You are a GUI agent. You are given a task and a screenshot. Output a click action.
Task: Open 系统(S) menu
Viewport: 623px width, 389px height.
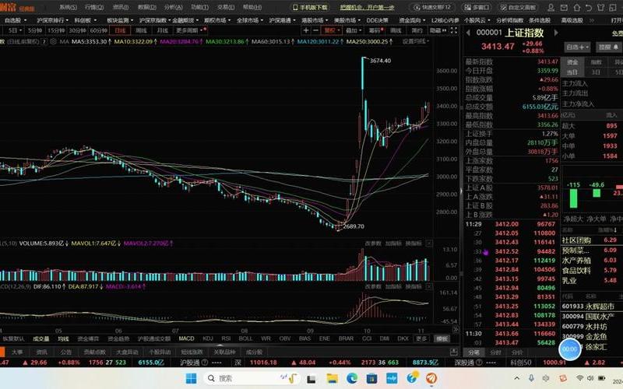coord(68,8)
